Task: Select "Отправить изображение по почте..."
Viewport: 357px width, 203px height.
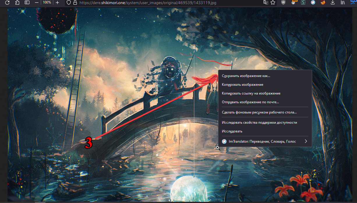Action: [x=250, y=102]
